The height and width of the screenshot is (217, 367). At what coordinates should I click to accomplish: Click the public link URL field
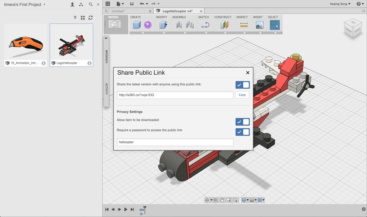coord(175,95)
